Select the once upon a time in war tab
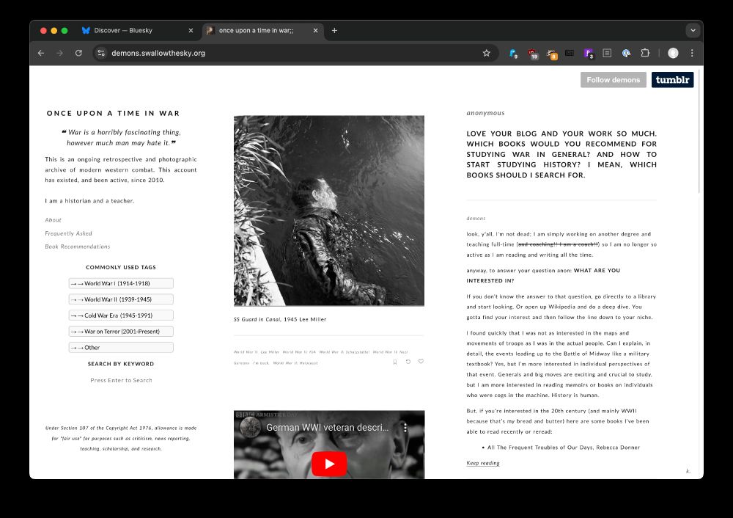This screenshot has width=733, height=518. click(x=262, y=30)
